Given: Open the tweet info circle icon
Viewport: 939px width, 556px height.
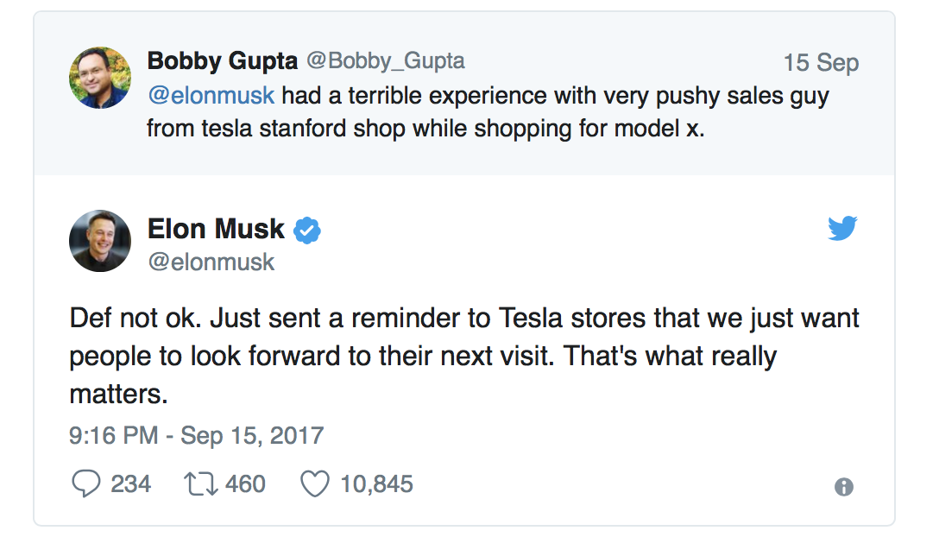Looking at the screenshot, I should click(844, 487).
